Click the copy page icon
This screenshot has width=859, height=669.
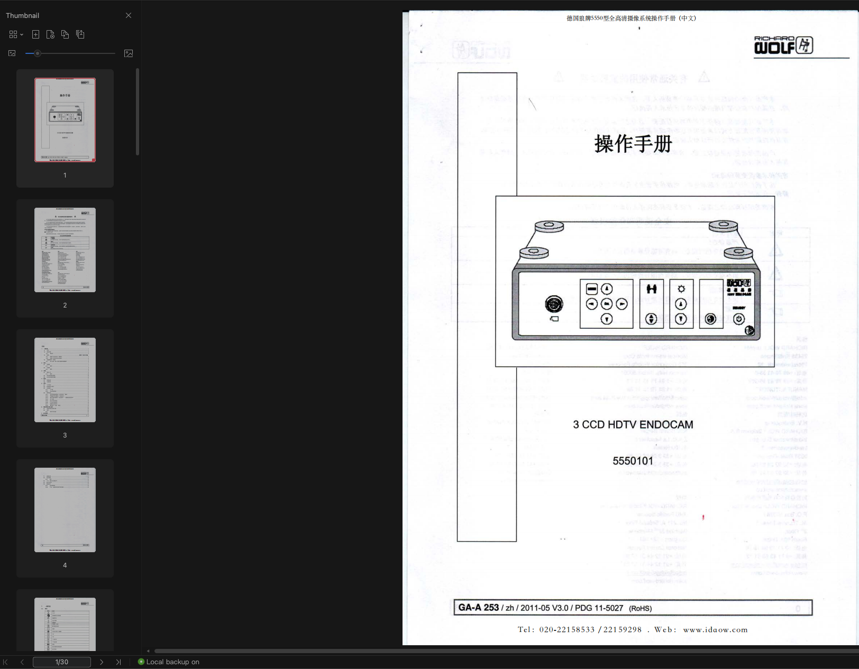66,34
